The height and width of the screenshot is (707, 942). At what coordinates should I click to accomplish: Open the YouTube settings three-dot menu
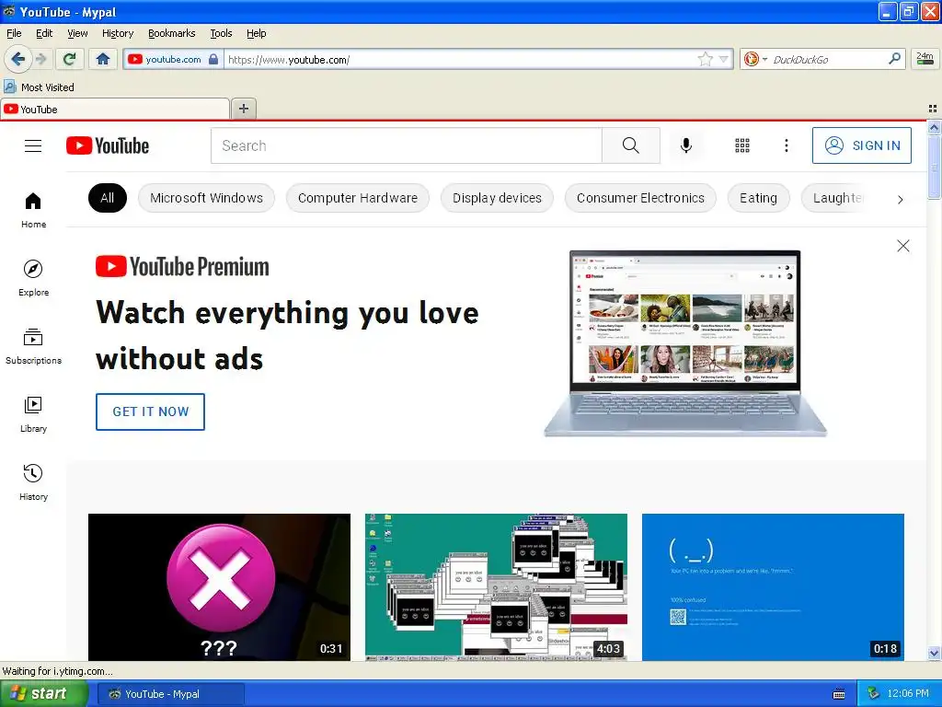coord(786,145)
